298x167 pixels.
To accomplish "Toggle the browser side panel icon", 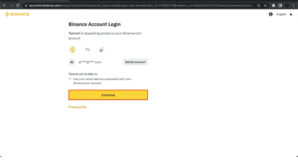I will tap(280, 6).
